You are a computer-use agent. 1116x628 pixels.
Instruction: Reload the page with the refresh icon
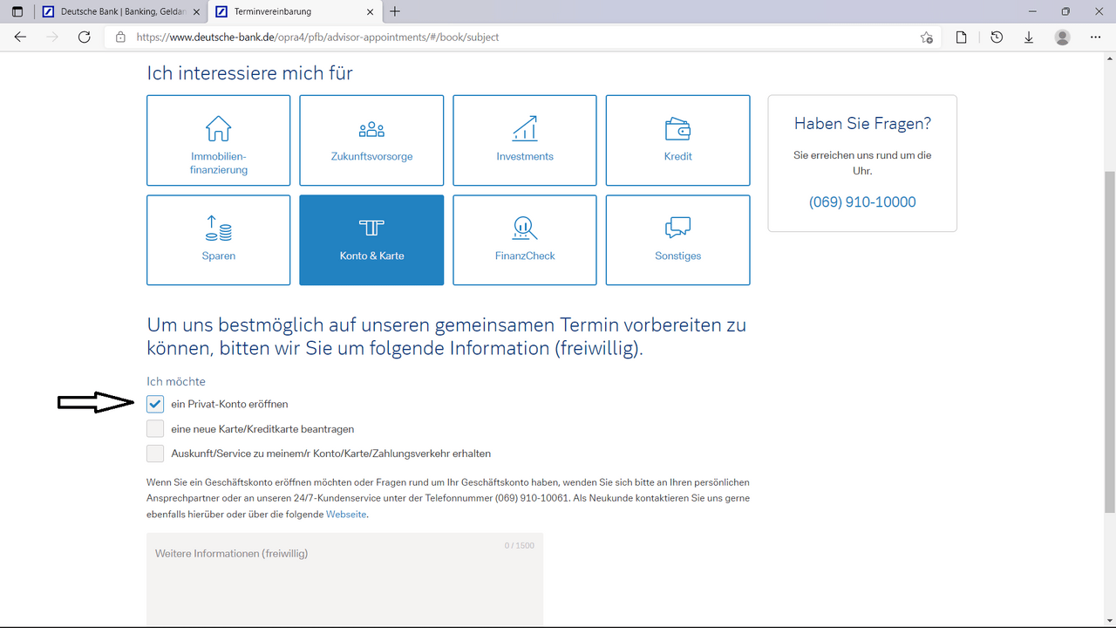click(85, 38)
